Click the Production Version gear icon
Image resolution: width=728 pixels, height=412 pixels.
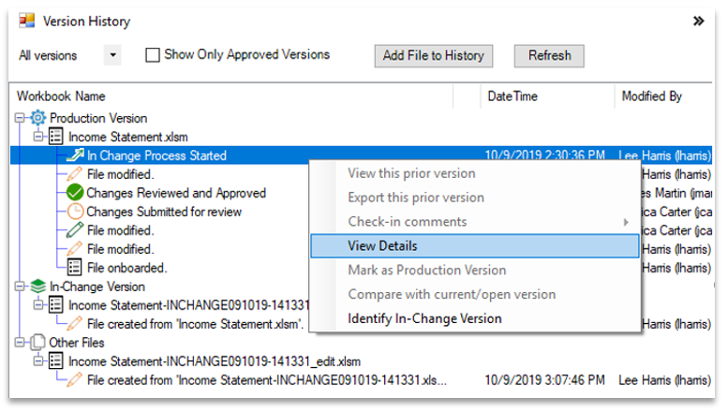pos(38,118)
